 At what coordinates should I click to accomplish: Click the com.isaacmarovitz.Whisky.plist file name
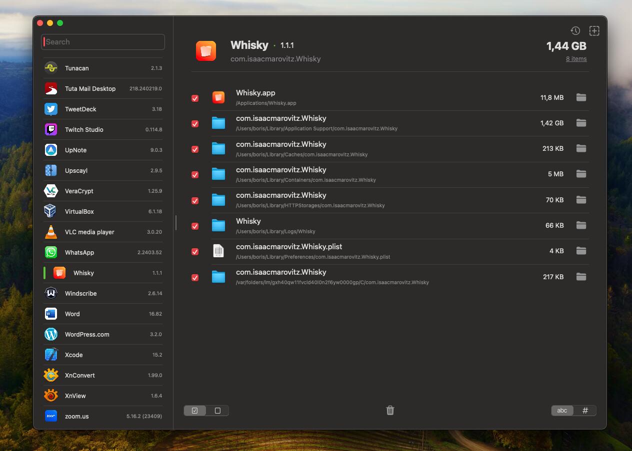coord(289,247)
